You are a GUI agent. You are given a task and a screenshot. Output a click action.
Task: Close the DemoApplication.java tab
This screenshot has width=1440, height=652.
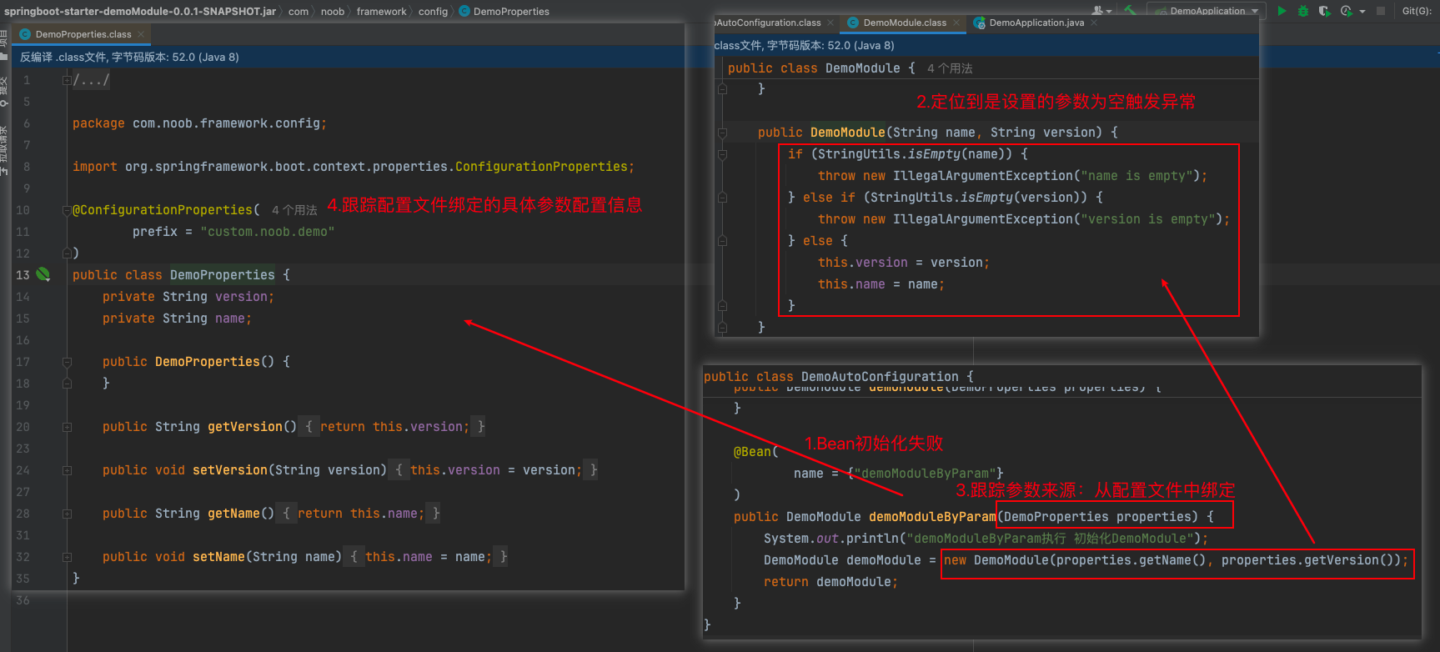click(1094, 23)
